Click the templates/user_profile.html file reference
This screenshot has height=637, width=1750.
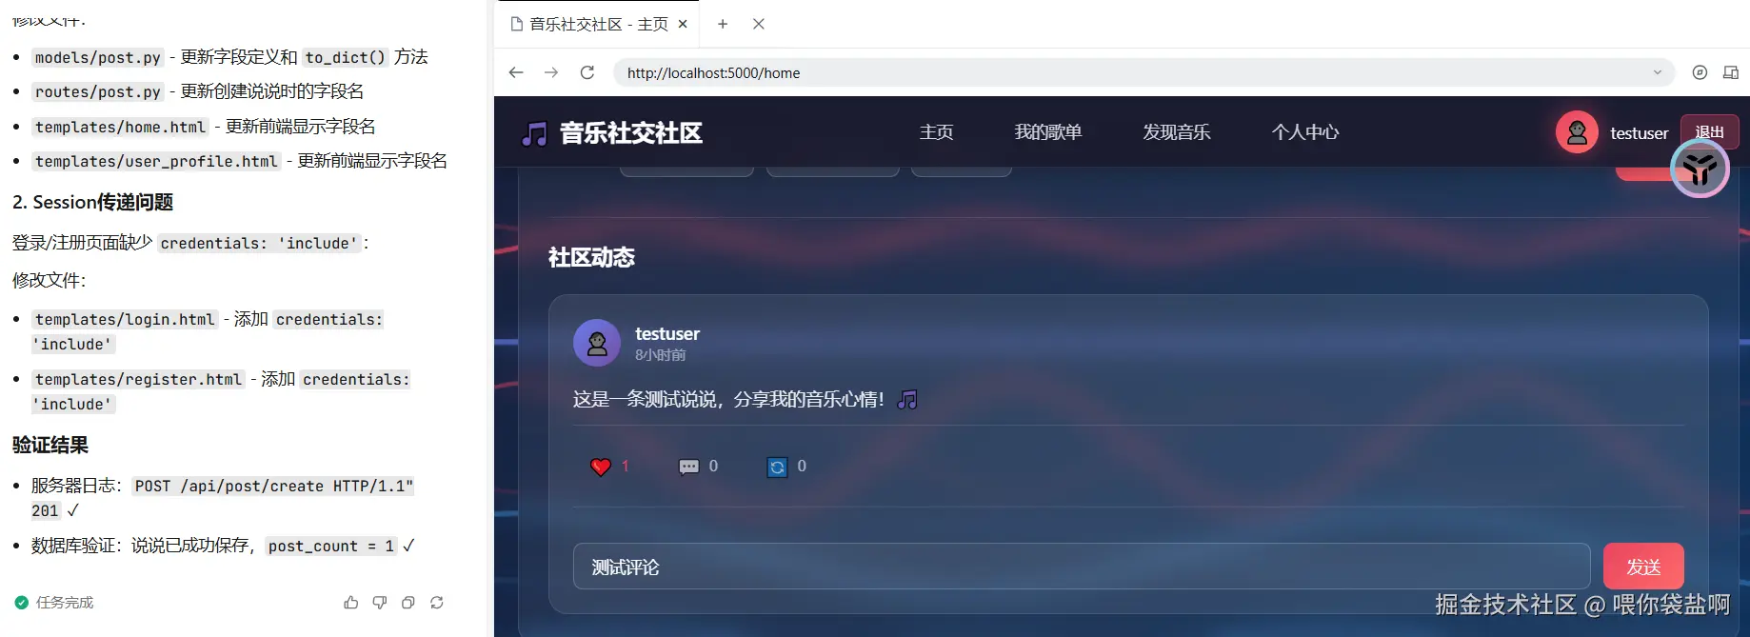(156, 161)
